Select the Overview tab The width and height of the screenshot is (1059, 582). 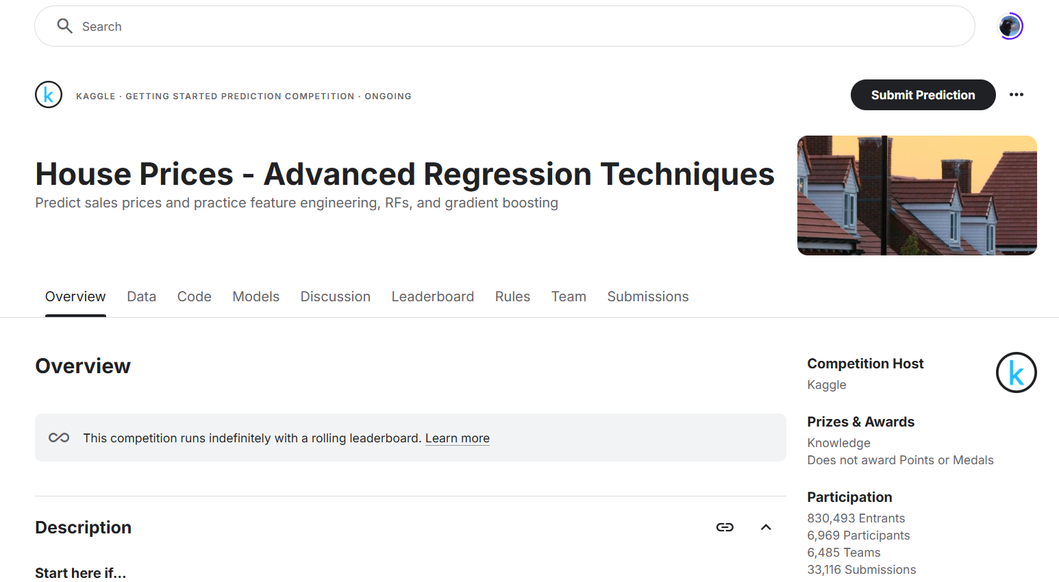[x=75, y=296]
